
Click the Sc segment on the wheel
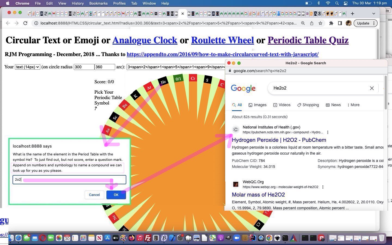tap(115, 117)
